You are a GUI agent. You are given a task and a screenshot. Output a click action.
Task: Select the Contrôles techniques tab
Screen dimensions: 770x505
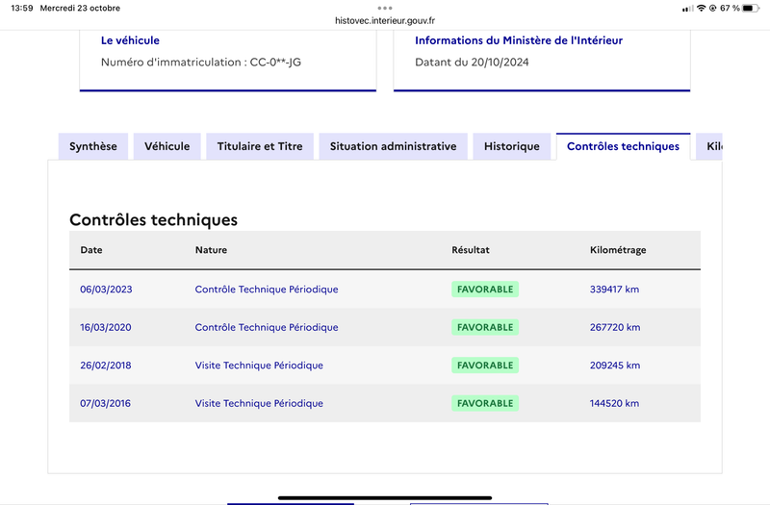click(x=623, y=146)
